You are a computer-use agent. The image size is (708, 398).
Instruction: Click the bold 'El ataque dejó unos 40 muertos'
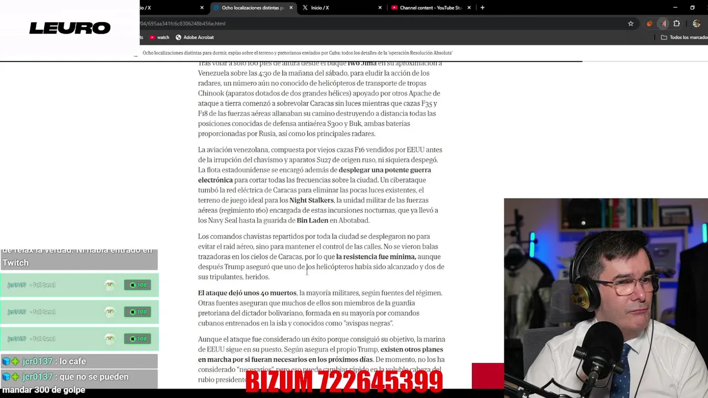click(247, 293)
